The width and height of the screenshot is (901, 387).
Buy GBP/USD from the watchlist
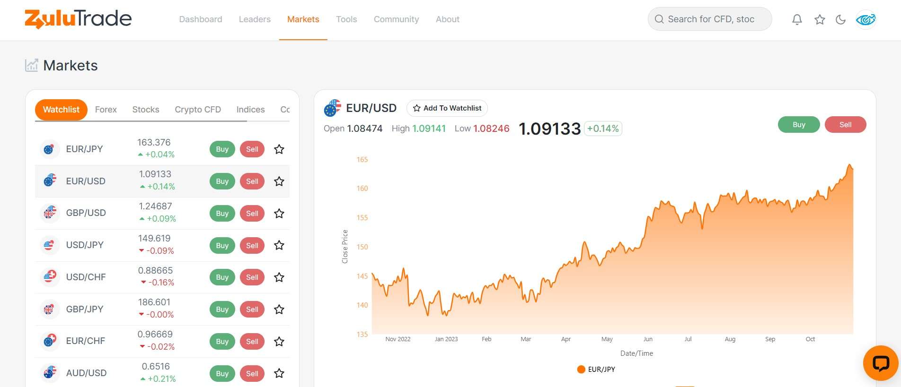tap(222, 214)
